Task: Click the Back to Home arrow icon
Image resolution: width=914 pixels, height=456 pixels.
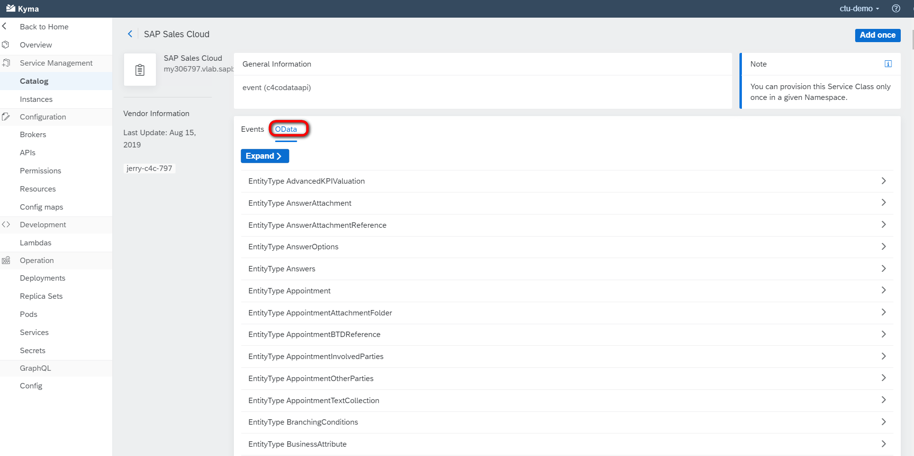Action: pyautogui.click(x=4, y=26)
